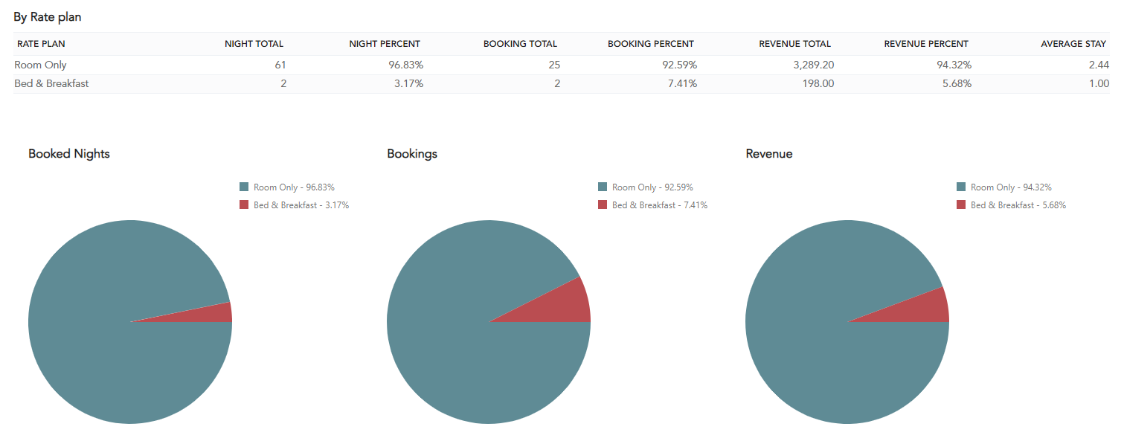
Task: Select the red slice in the Bookings pie
Action: tap(565, 305)
